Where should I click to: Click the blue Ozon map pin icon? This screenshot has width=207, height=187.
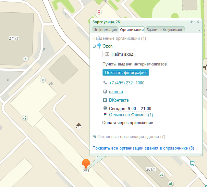pyautogui.click(x=99, y=46)
